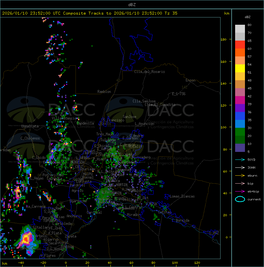Image resolution: width=264 pixels, height=267 pixels.
Task: Click the 120 tick on horizontal axis
Action: click(x=197, y=263)
